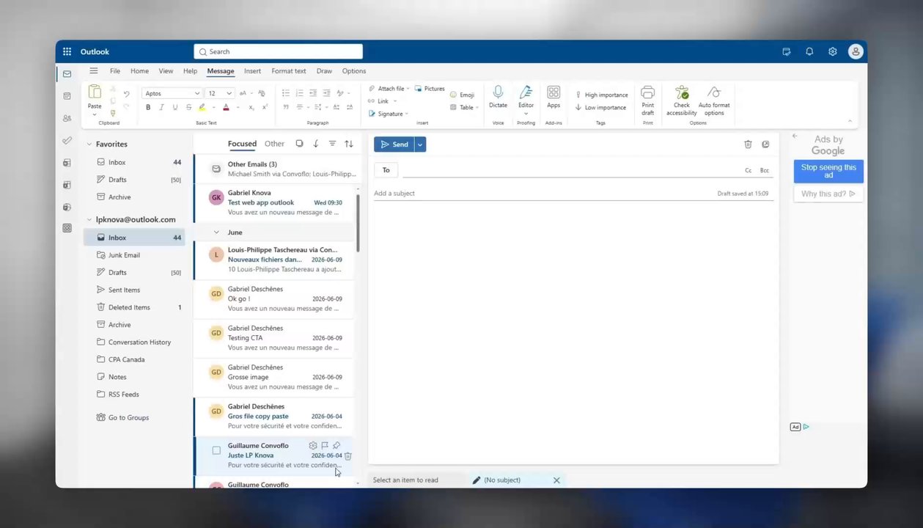Open the Draw ribbon tab
The image size is (923, 528).
[x=324, y=71]
